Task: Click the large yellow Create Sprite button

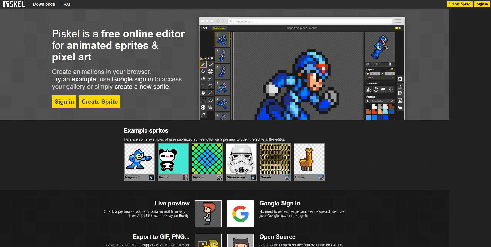Action: coord(100,102)
